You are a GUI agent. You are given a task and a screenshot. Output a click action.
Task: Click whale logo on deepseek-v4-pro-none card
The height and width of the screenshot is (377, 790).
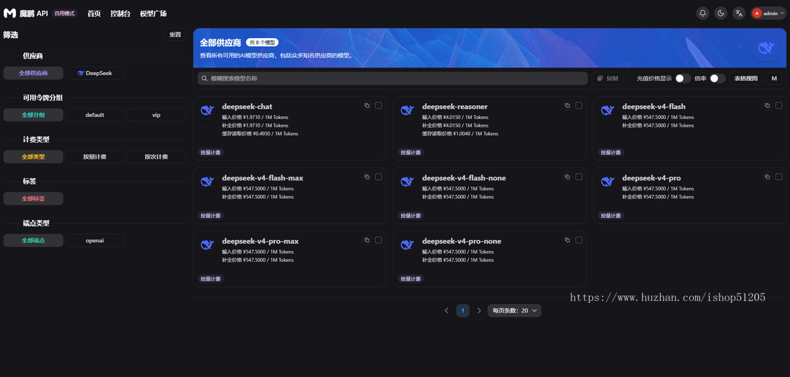coord(408,245)
